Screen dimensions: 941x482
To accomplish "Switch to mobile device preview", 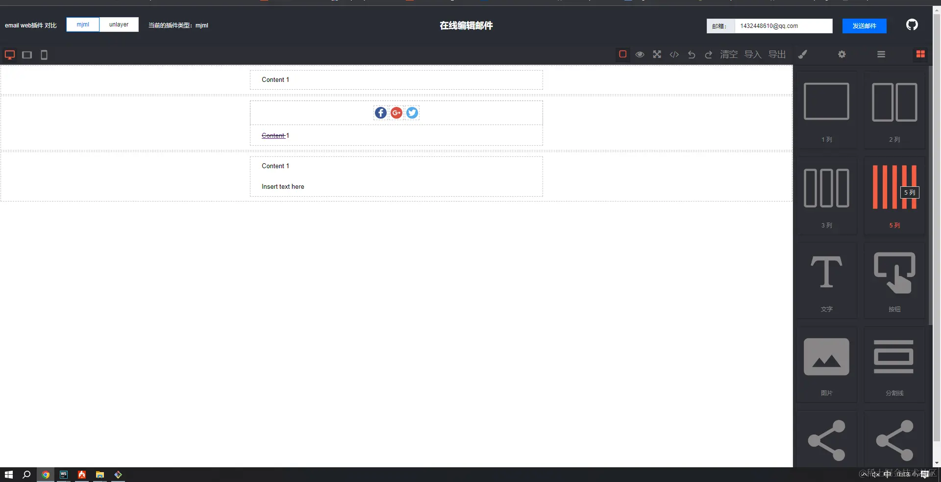I will (x=44, y=55).
